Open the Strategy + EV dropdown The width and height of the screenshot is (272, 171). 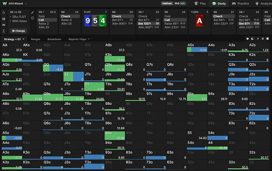(14, 39)
